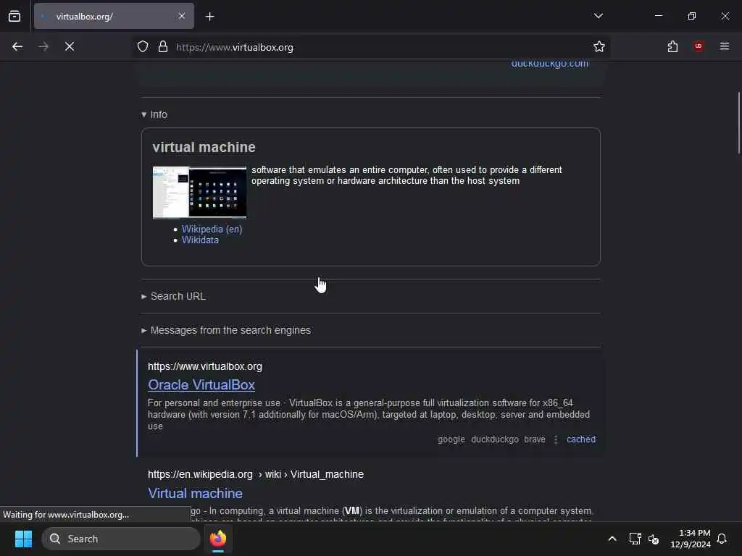Open Firefox application menu
The image size is (742, 556).
coord(725,46)
